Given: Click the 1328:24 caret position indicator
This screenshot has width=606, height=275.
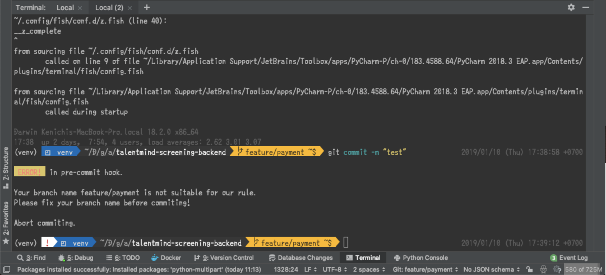Looking at the screenshot, I should [x=286, y=269].
